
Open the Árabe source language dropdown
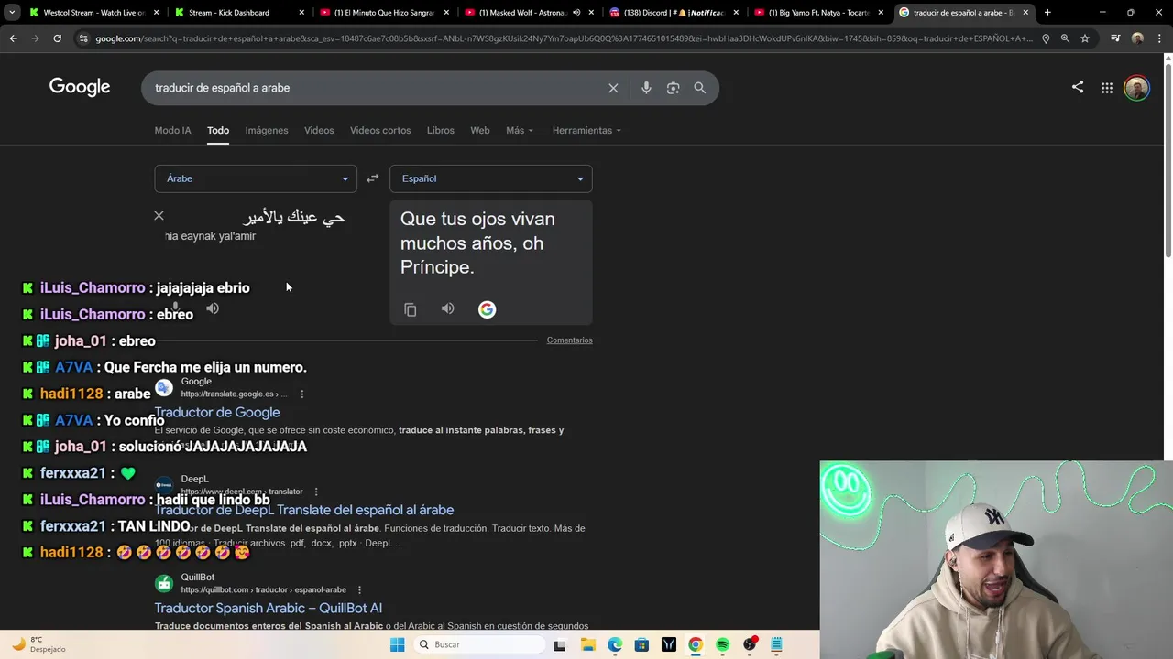click(x=256, y=178)
